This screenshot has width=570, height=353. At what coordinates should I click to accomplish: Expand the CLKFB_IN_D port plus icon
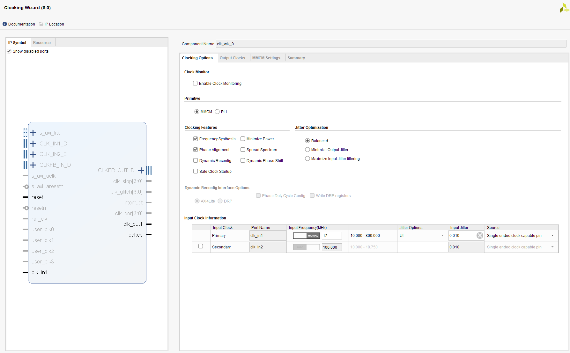(x=33, y=165)
